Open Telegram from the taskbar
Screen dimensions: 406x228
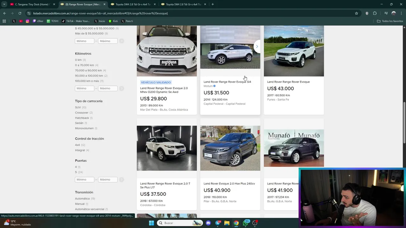tap(218, 223)
